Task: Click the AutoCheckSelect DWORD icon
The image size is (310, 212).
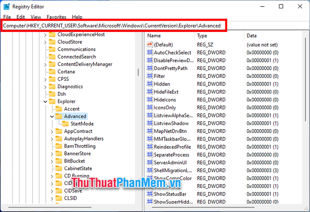Action: [150, 52]
